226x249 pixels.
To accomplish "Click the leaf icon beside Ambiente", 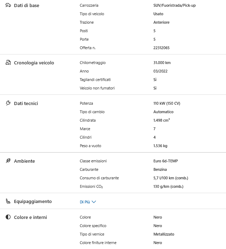I will point(8,161).
